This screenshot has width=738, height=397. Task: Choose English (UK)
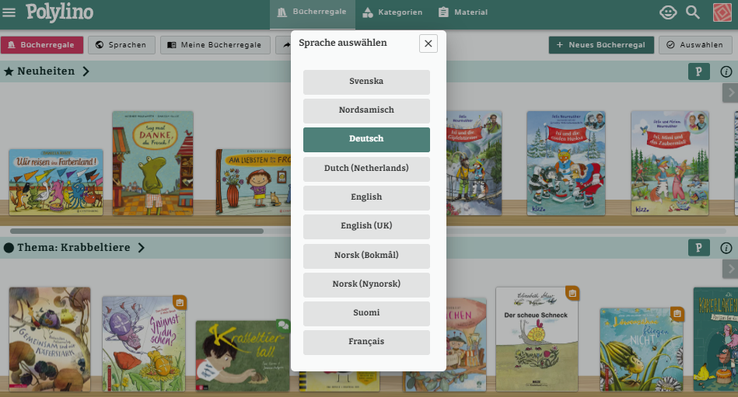click(x=366, y=226)
